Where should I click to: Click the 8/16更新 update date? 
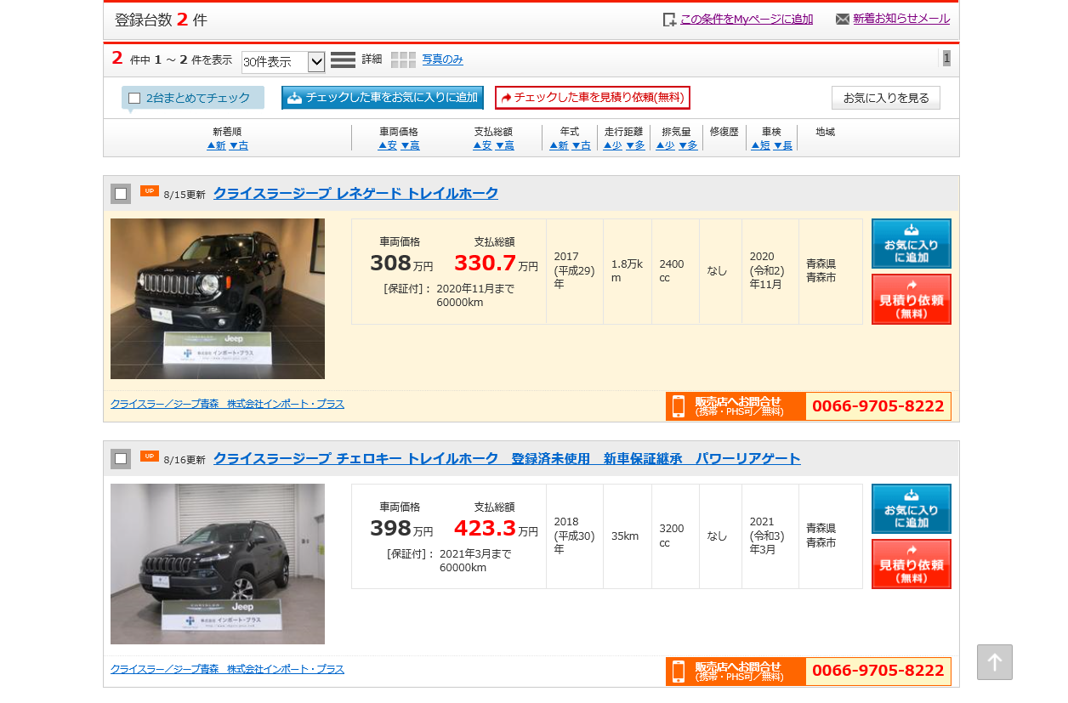pyautogui.click(x=185, y=460)
